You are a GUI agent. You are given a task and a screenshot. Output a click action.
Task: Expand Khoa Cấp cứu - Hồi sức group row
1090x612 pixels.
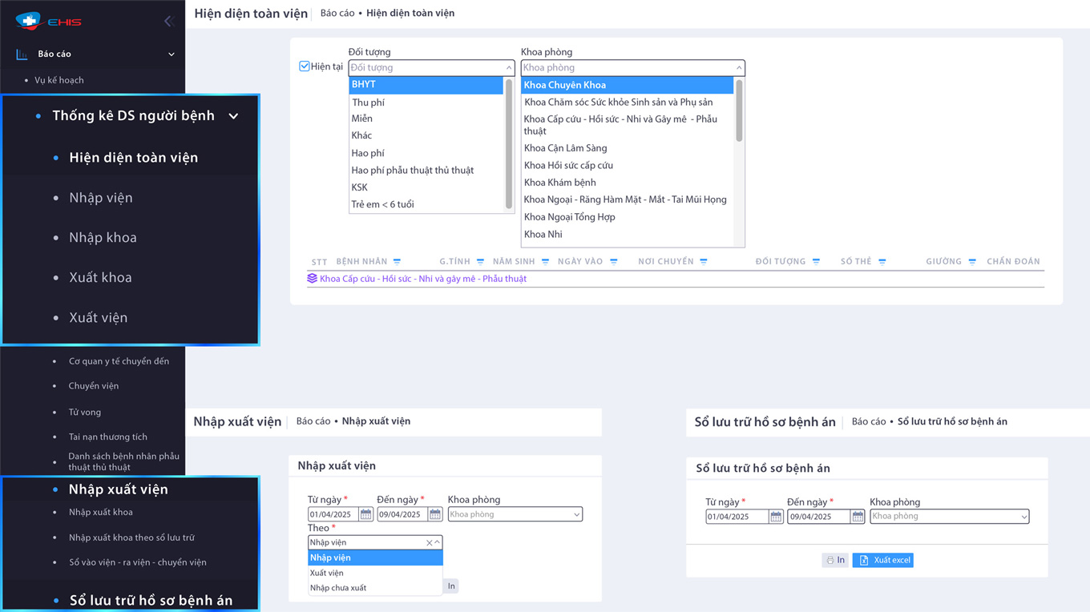coord(423,279)
